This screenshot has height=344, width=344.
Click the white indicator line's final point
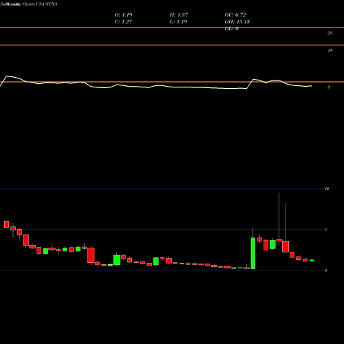311,86
